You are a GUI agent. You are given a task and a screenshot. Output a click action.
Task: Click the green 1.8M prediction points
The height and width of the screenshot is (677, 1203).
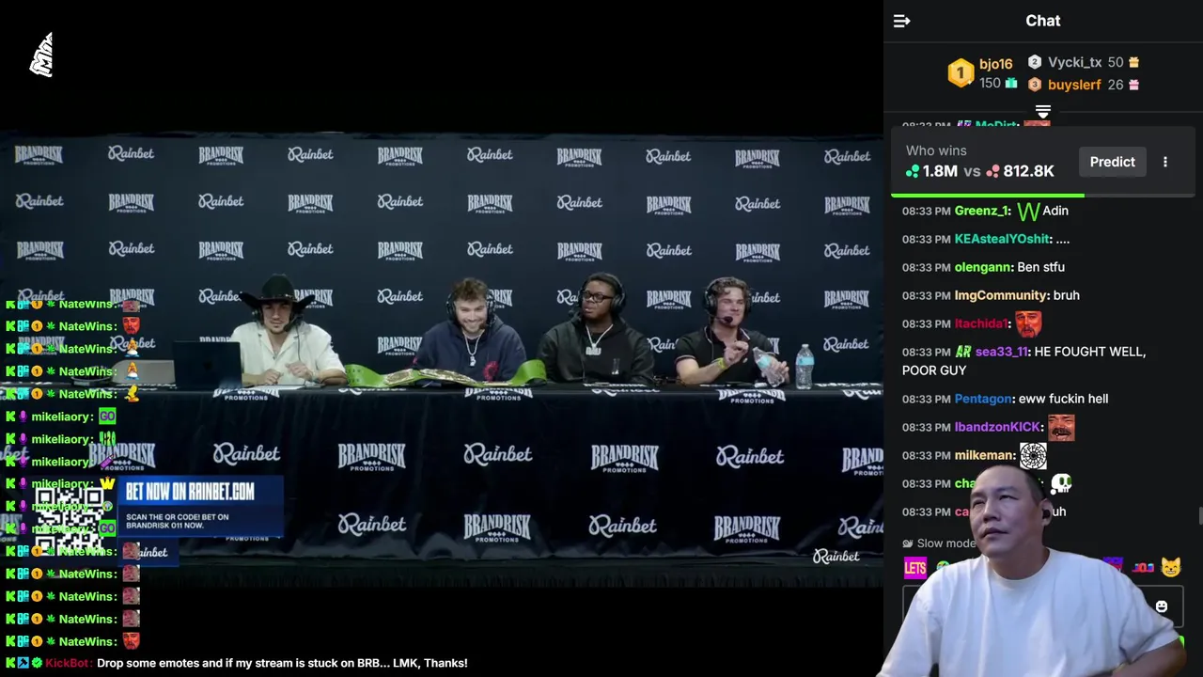tap(931, 171)
